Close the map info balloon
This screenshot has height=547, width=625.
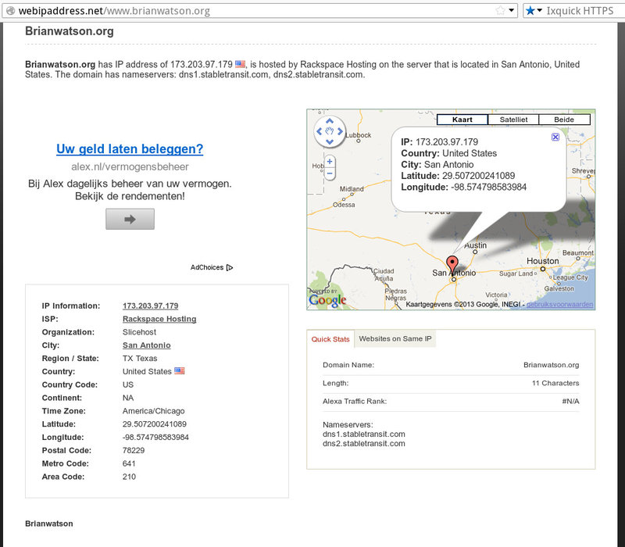coord(555,137)
